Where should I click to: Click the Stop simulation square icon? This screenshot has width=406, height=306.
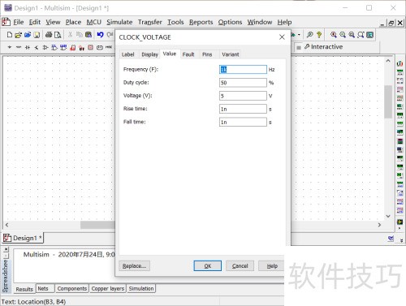(x=299, y=48)
